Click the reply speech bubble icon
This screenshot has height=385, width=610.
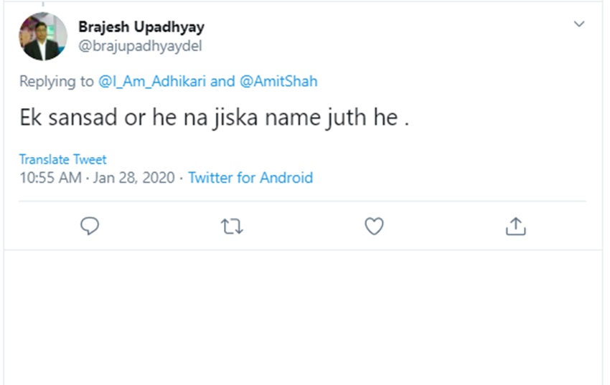pyautogui.click(x=89, y=227)
